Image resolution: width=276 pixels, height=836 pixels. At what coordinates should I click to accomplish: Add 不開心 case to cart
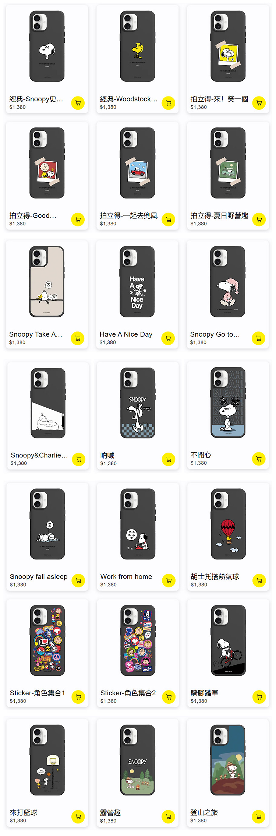point(259,459)
